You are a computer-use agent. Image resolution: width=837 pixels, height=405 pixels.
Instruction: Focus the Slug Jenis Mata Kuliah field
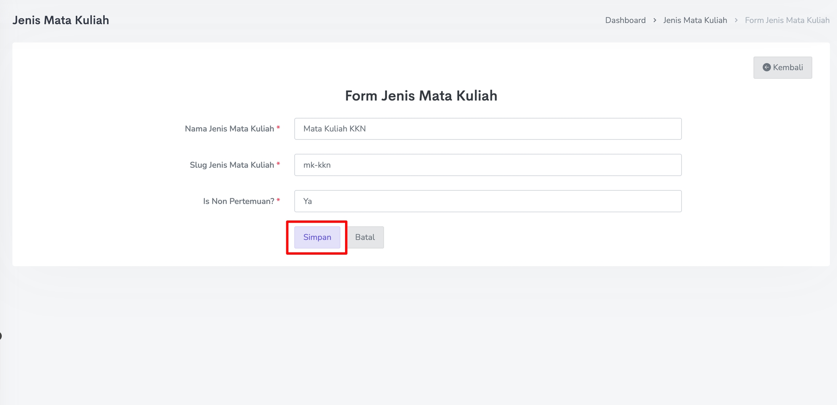(488, 165)
